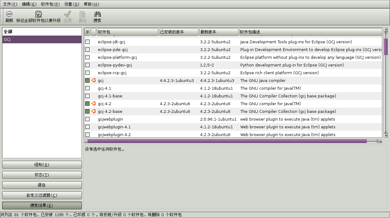The height and width of the screenshot is (218, 390).
Task: Click description 'The GNU Java compiler'
Action: [x=263, y=80]
